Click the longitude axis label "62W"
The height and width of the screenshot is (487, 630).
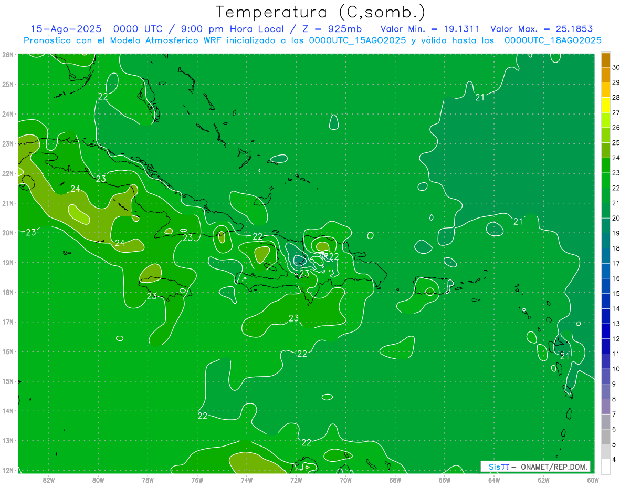tap(543, 480)
